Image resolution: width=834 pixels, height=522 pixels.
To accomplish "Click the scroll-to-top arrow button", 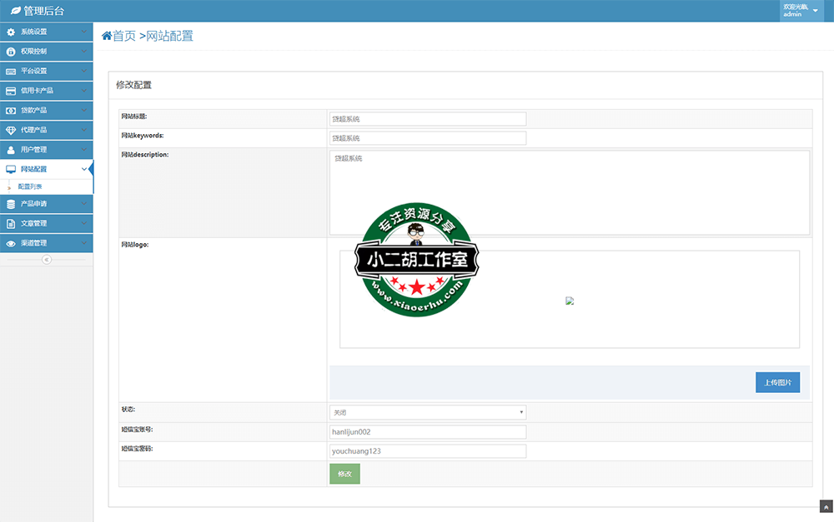I will [x=826, y=506].
